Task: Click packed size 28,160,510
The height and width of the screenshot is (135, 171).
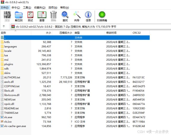Action: tap(66, 82)
